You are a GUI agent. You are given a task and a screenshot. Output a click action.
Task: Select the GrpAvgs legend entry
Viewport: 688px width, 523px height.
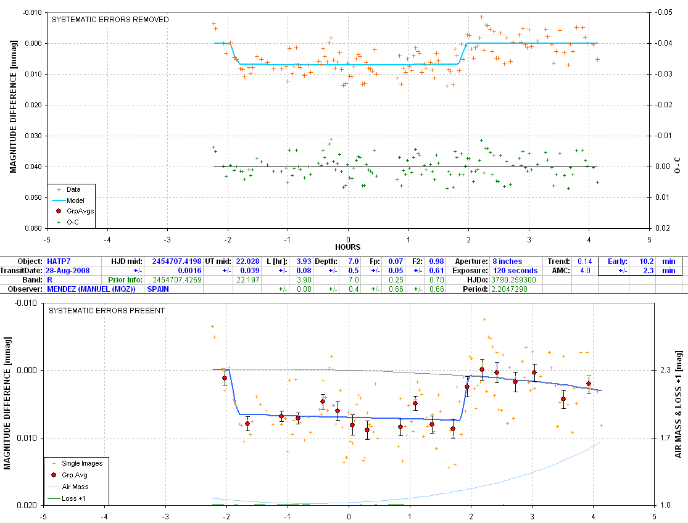click(75, 211)
